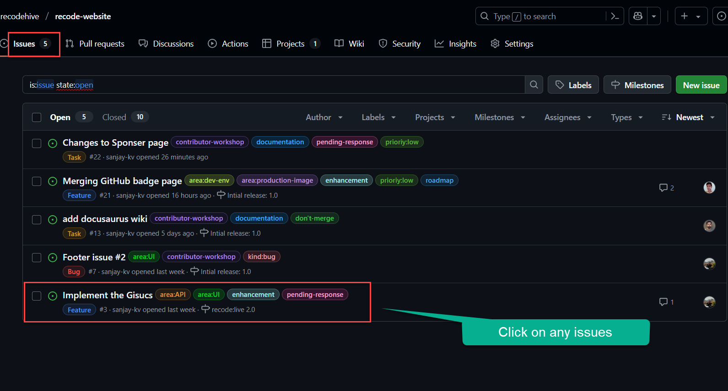
Task: Expand the Labels filter dropdown
Action: click(x=378, y=117)
